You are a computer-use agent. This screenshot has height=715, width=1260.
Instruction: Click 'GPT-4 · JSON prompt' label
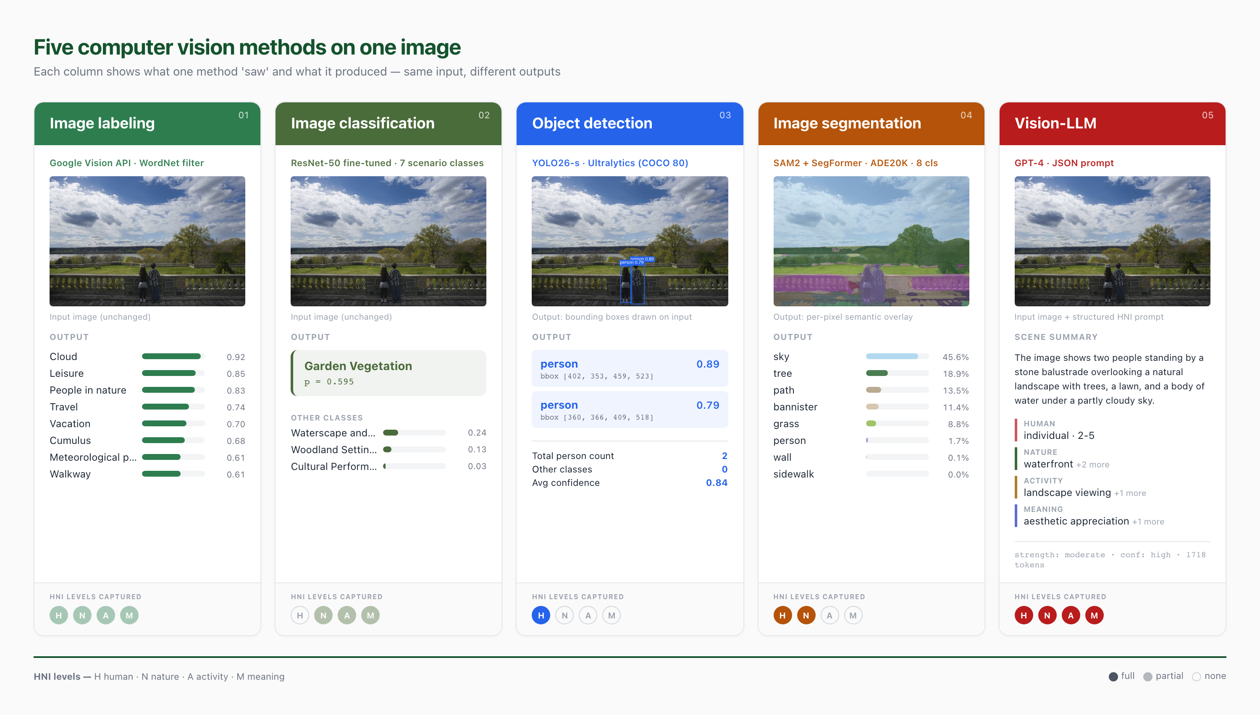(1064, 163)
